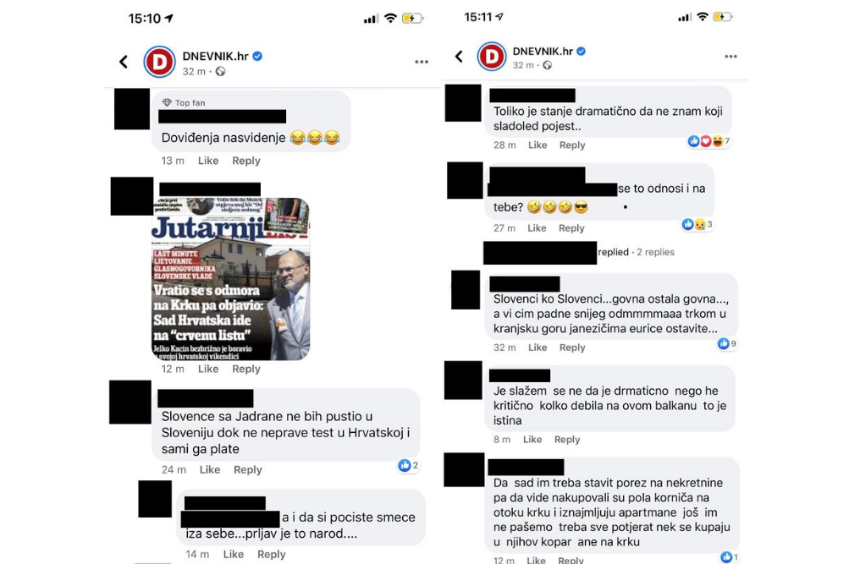Open DNEVNIK.hr profile logo on right
849x564 pixels.
point(492,56)
